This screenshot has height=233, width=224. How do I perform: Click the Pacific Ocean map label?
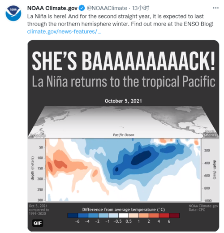click(x=124, y=135)
